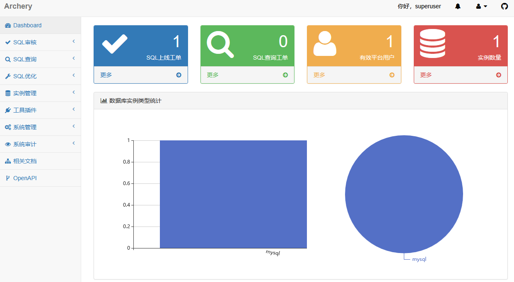Click the green arrow circle icon in SQL查询工单 footer
This screenshot has height=282, width=514.
point(285,75)
